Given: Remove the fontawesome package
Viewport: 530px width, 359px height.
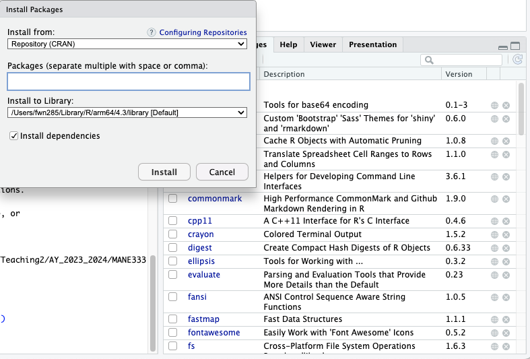Looking at the screenshot, I should click(x=506, y=333).
